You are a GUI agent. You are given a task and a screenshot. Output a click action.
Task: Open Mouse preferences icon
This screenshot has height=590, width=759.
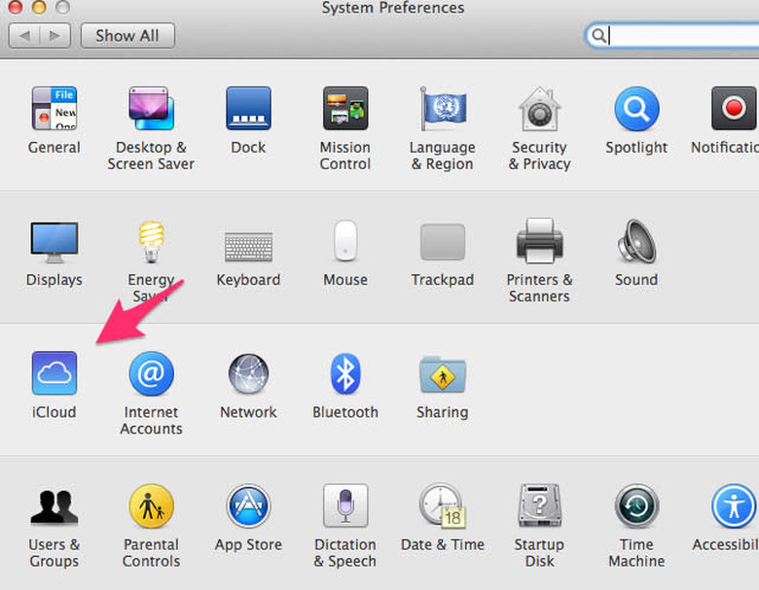(x=345, y=241)
